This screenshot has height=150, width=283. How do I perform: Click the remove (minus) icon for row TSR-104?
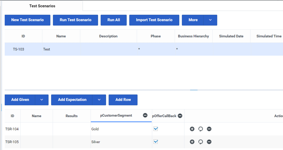[209, 129]
